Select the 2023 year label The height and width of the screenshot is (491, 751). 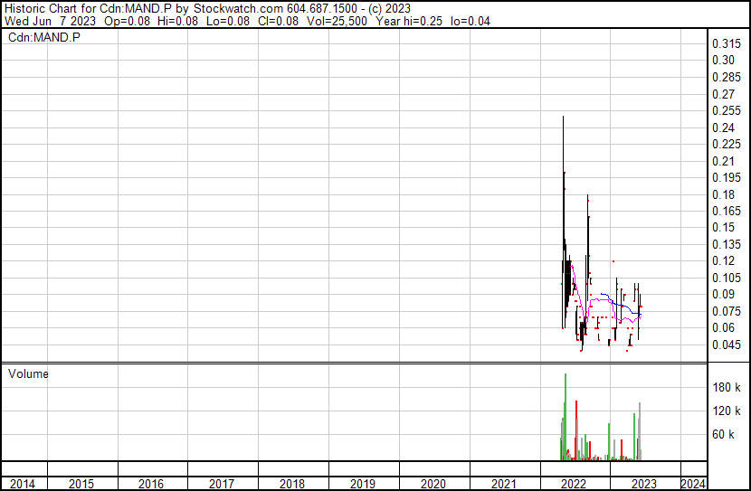pos(644,484)
